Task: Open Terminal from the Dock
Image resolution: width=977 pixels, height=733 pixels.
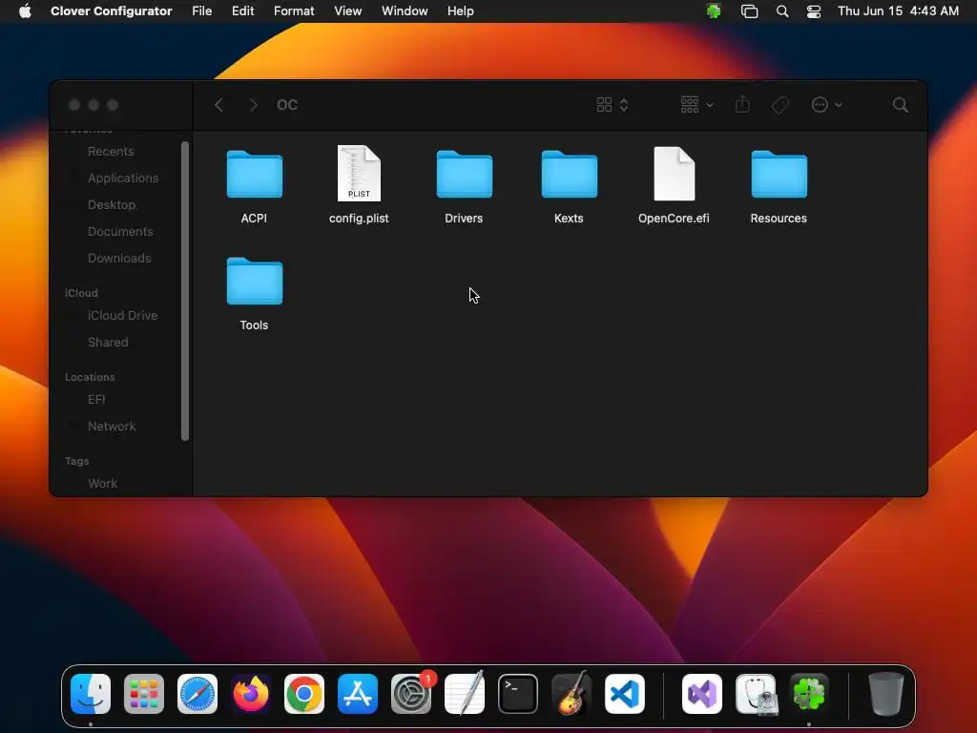Action: tap(518, 694)
